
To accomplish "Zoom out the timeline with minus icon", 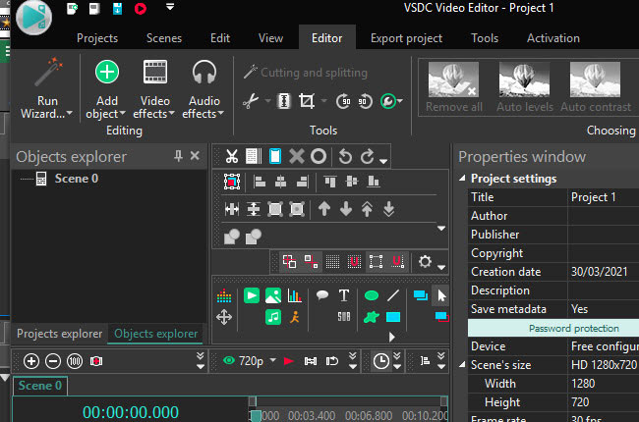I will click(53, 361).
